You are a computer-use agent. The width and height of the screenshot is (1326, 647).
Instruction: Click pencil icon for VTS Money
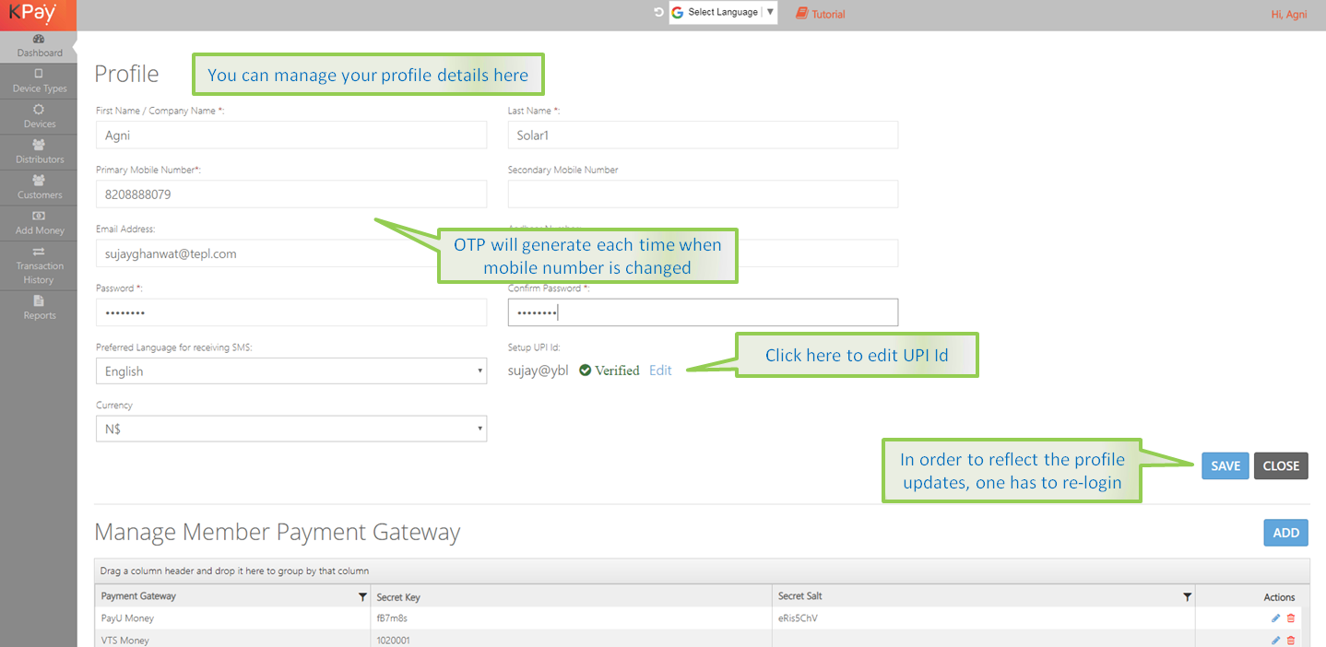point(1275,641)
